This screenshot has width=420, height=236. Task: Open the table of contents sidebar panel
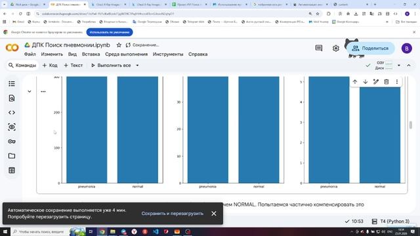12,84
